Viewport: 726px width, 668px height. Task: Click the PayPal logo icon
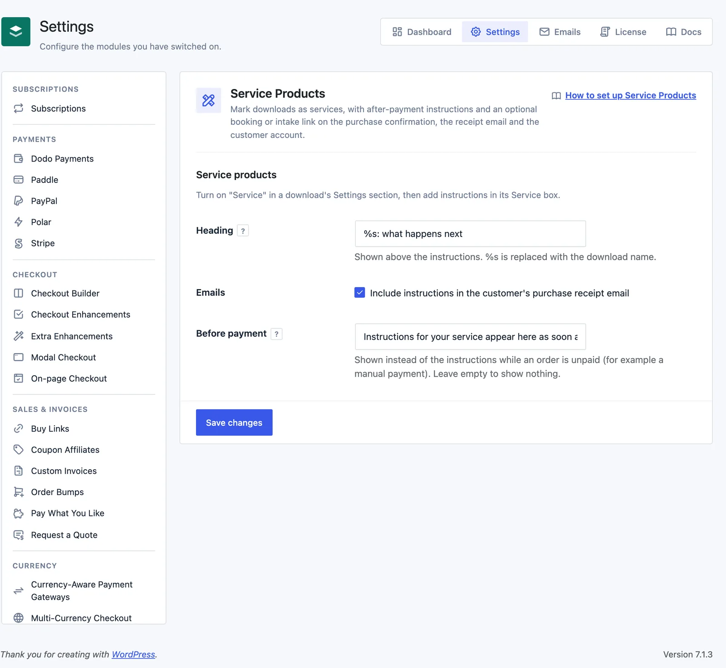tap(19, 201)
